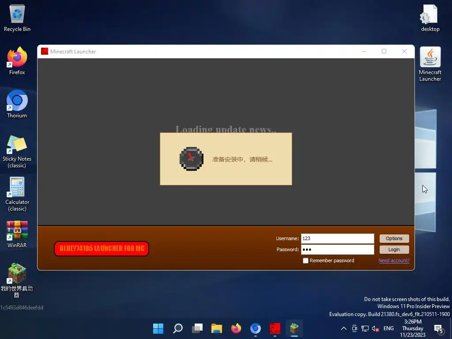Image resolution: width=452 pixels, height=339 pixels.
Task: Select the 我的世界启动器 desktop shortcut
Action: coord(17,279)
